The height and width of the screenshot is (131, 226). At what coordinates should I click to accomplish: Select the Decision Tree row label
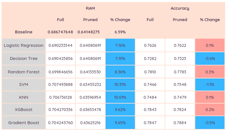23,59
